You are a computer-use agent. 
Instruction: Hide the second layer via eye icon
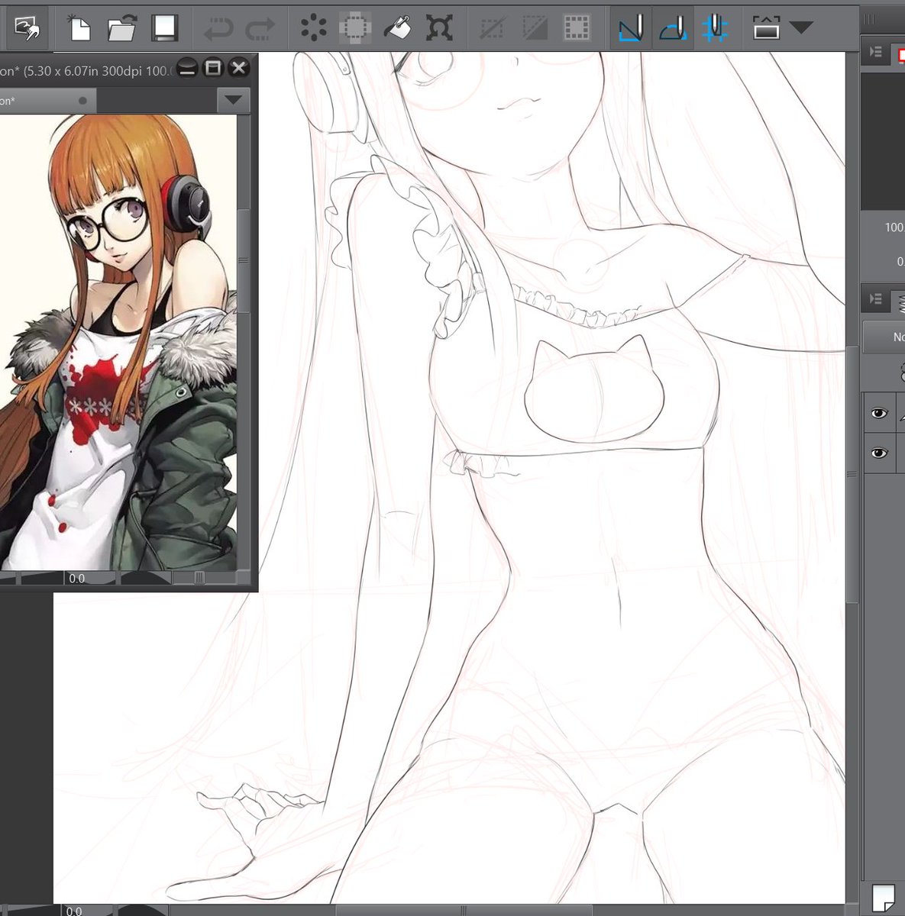click(879, 453)
